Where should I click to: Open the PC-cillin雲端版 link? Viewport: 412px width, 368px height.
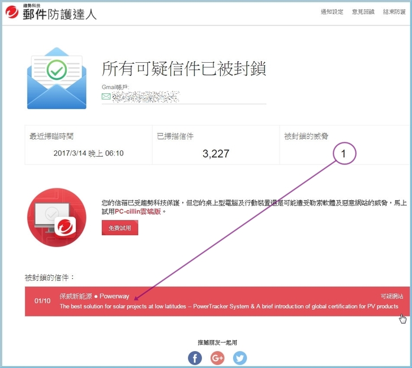139,211
